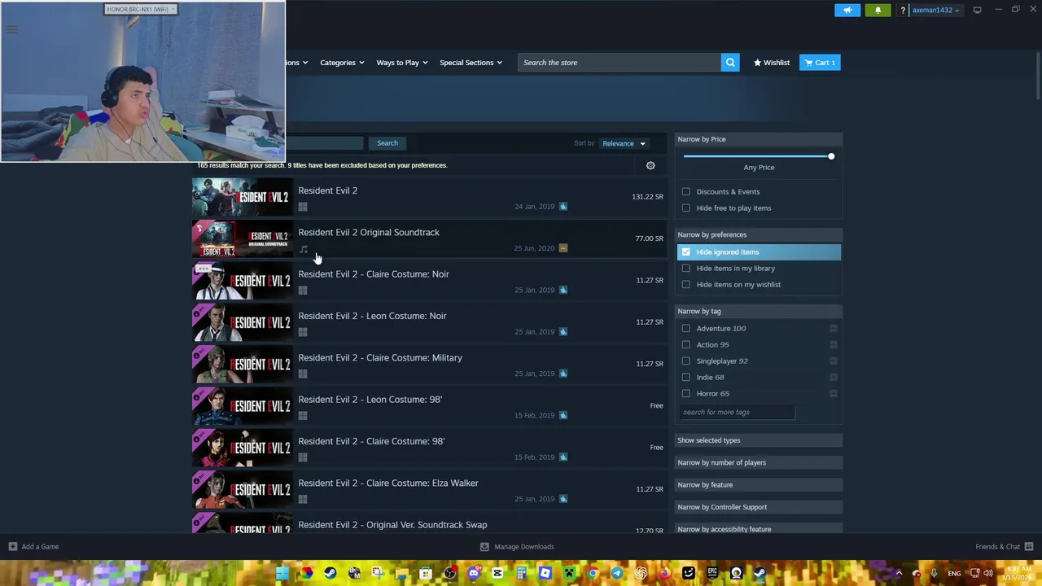The width and height of the screenshot is (1042, 586).
Task: Open Resident Evil 2 Original Soundtrack listing
Action: pos(428,238)
